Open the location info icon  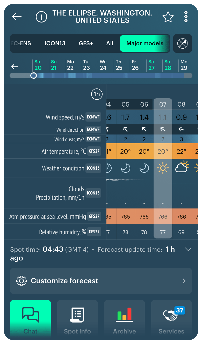[41, 17]
